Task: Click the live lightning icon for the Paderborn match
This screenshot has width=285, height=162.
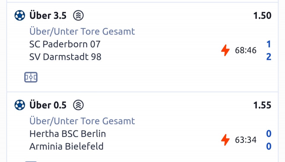Action: click(x=225, y=50)
